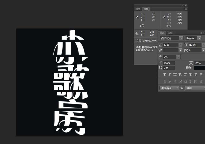
Task: Toggle Superscript text style
Action: pos(185,74)
